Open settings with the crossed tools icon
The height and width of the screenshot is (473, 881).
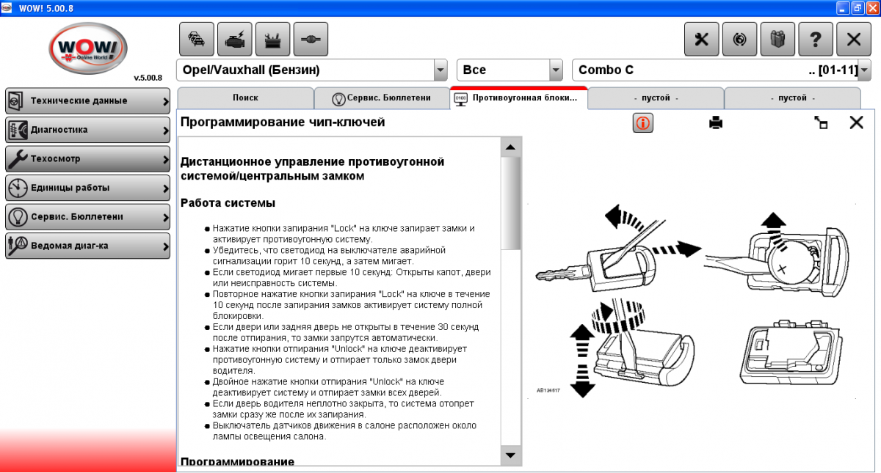(x=702, y=40)
